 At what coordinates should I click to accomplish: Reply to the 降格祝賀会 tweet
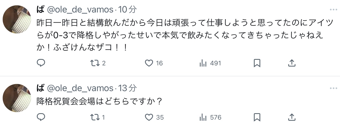pyautogui.click(x=41, y=117)
